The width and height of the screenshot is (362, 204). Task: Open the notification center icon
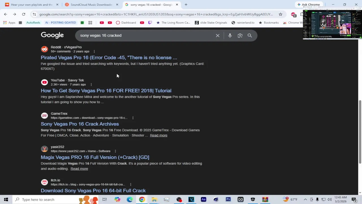click(354, 199)
